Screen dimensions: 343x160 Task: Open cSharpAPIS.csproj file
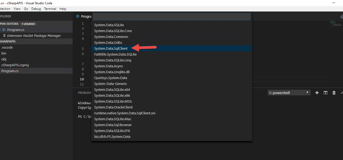click(36, 65)
